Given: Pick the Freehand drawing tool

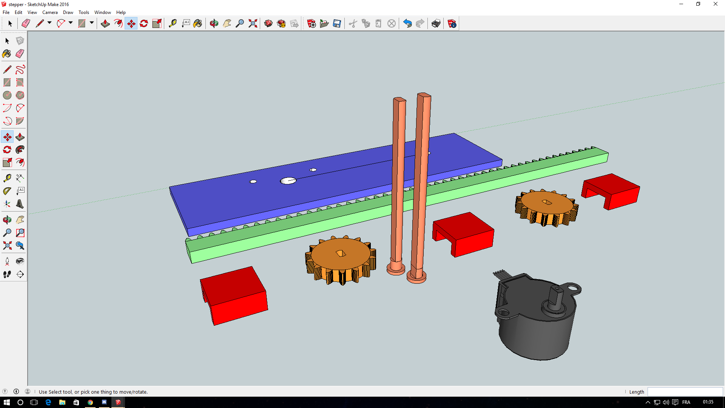Looking at the screenshot, I should tap(20, 69).
